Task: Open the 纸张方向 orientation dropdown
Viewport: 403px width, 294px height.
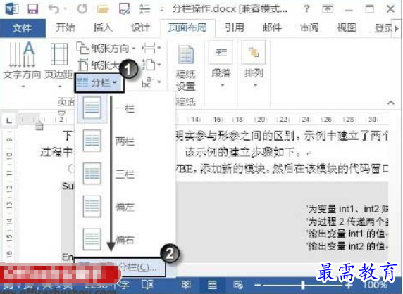Action: [x=106, y=49]
